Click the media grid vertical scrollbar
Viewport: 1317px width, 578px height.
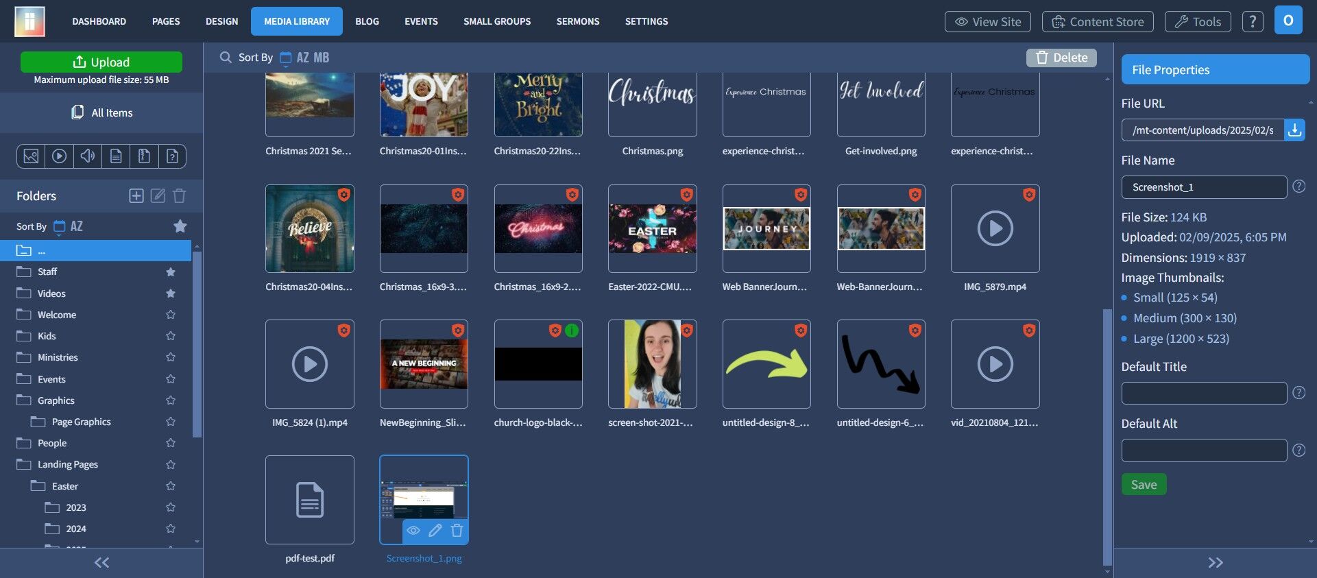[x=1107, y=437]
